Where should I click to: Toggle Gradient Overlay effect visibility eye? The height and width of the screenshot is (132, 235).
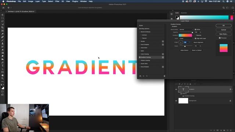coord(183,96)
